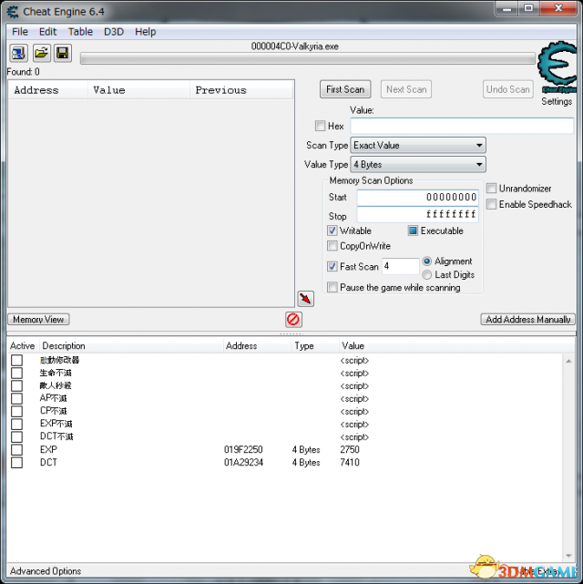Click the open process icon

point(18,53)
